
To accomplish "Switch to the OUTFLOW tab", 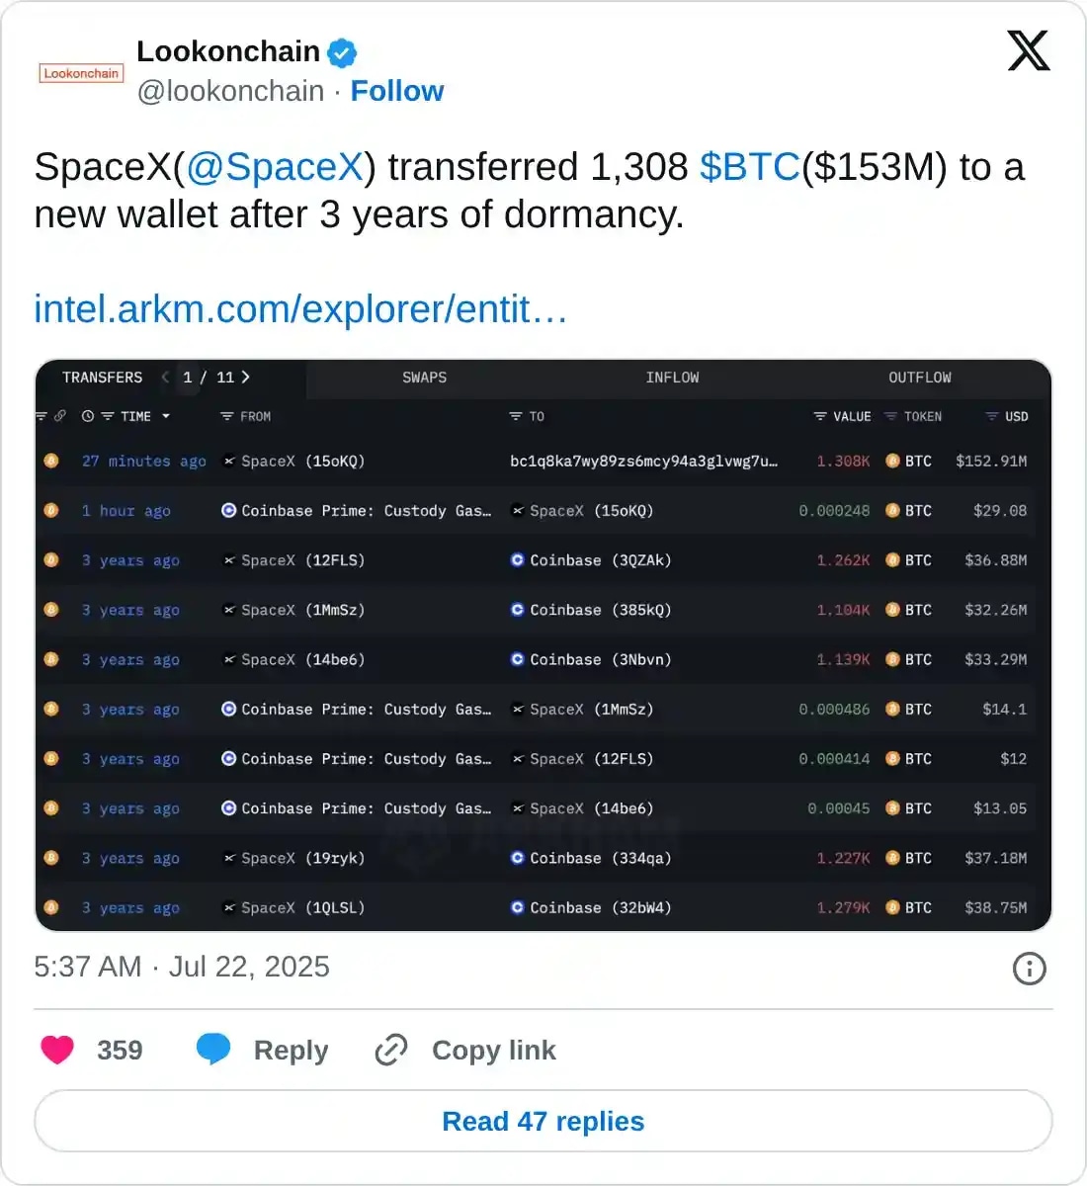I will tap(919, 378).
